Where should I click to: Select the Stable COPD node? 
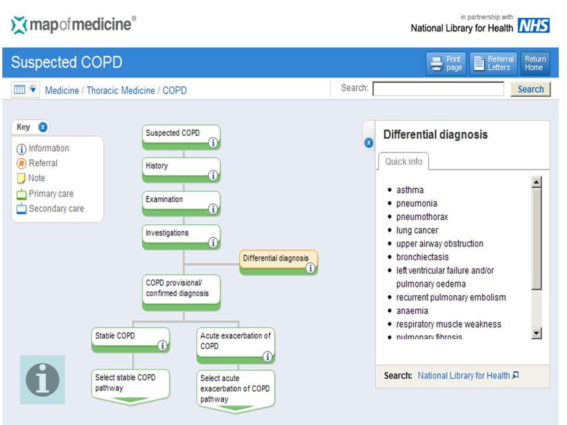[130, 340]
